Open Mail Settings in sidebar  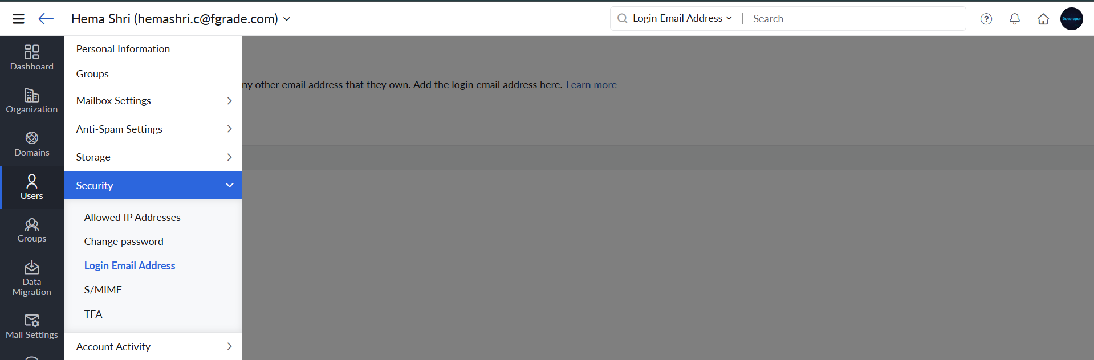point(32,326)
